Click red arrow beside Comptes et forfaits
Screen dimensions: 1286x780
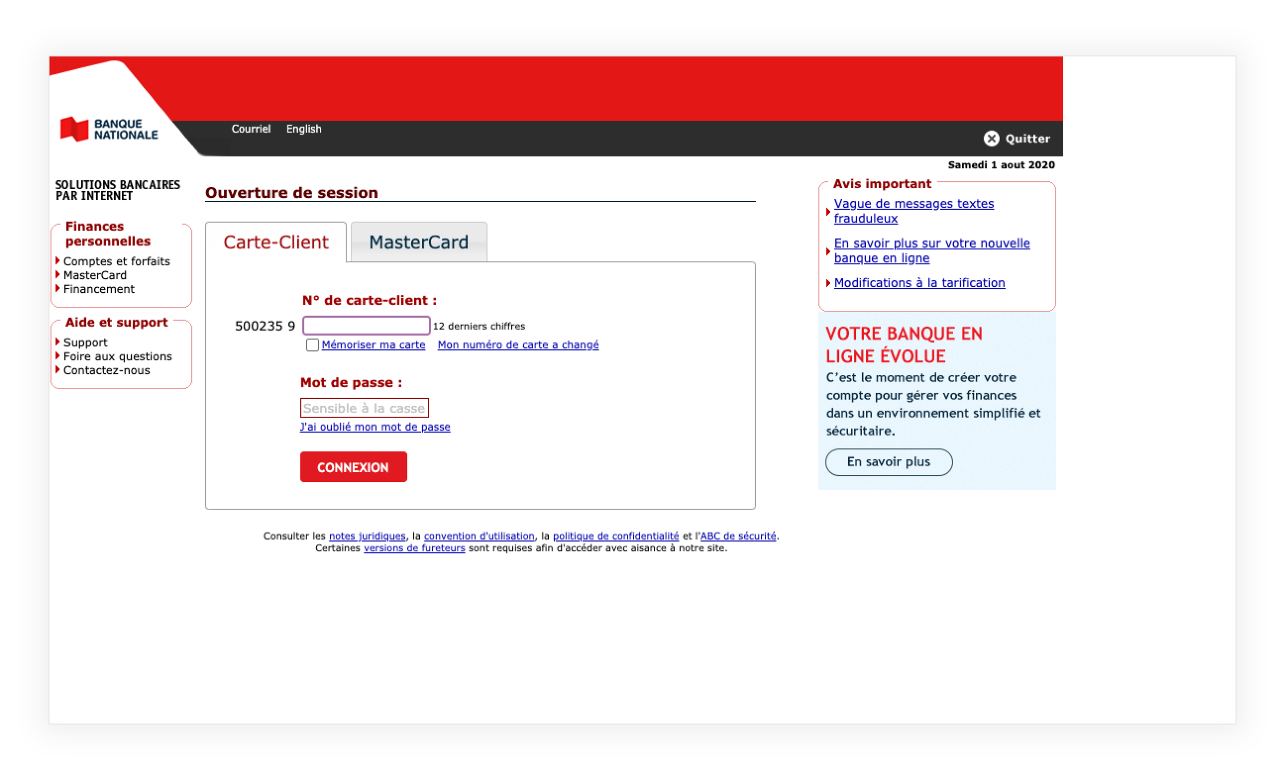tap(58, 261)
